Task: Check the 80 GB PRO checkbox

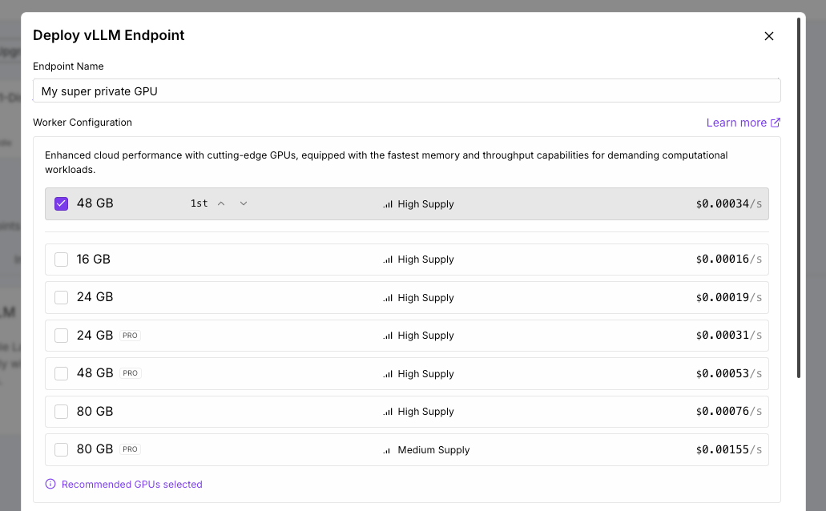Action: tap(62, 449)
